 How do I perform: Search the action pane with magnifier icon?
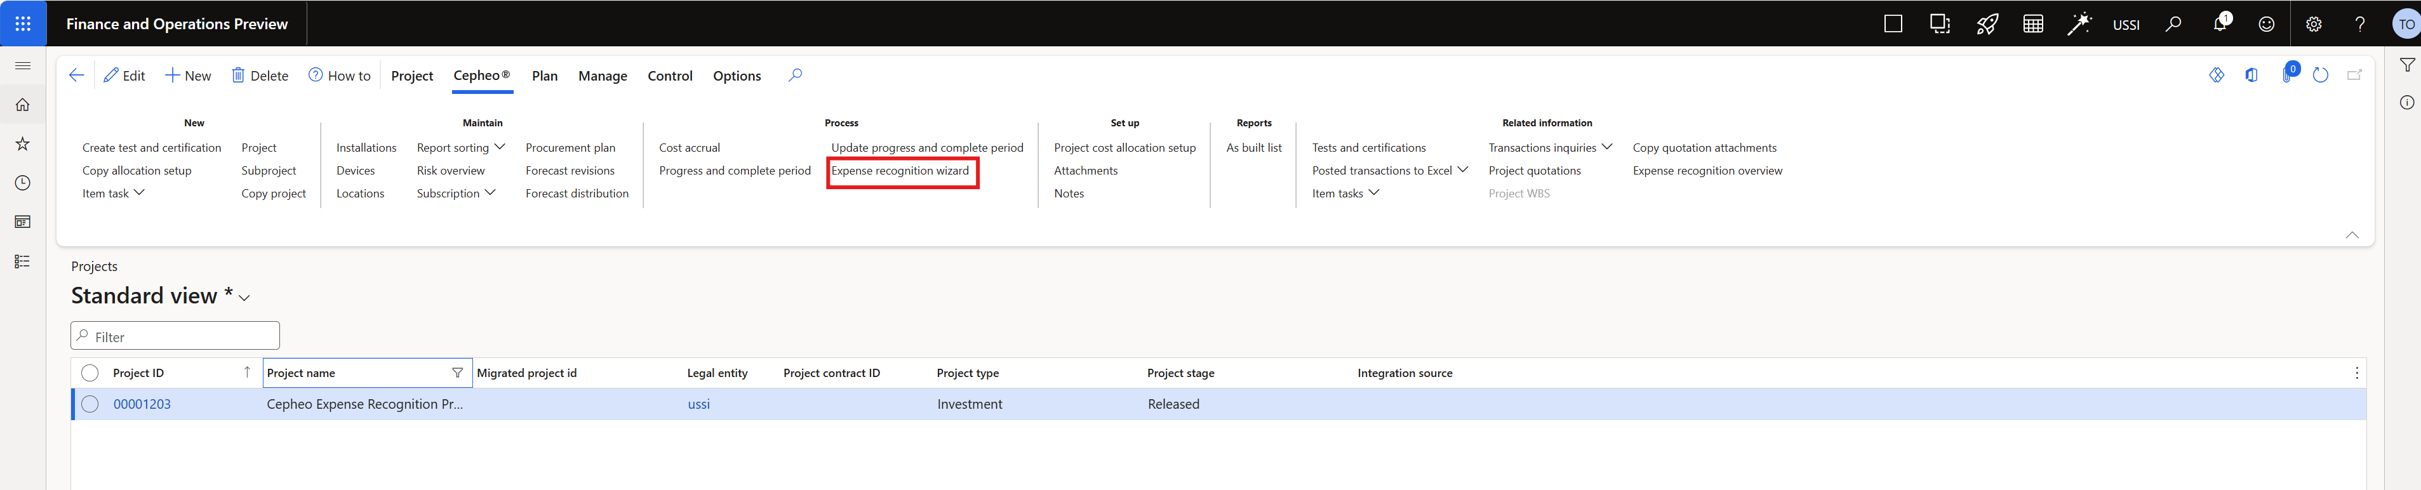point(795,75)
